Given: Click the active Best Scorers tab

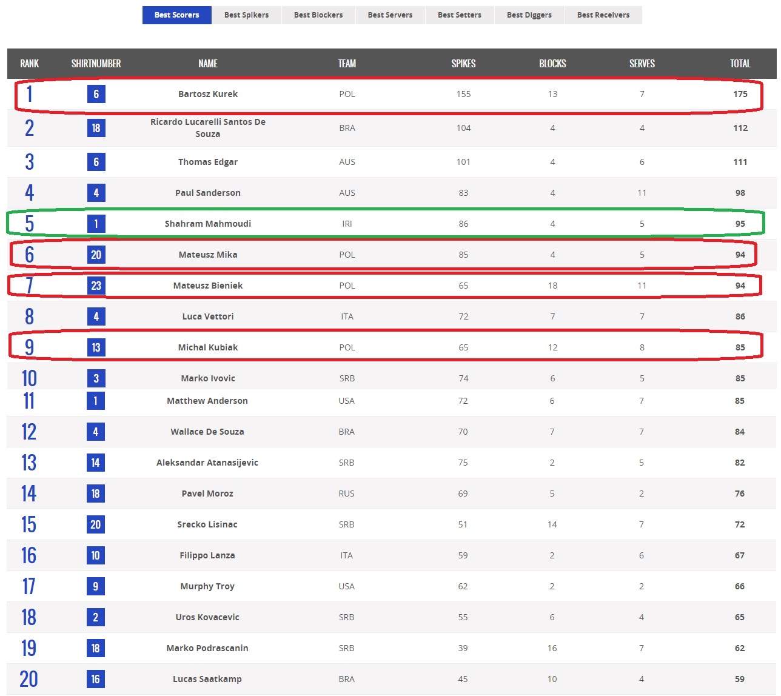Looking at the screenshot, I should click(176, 15).
